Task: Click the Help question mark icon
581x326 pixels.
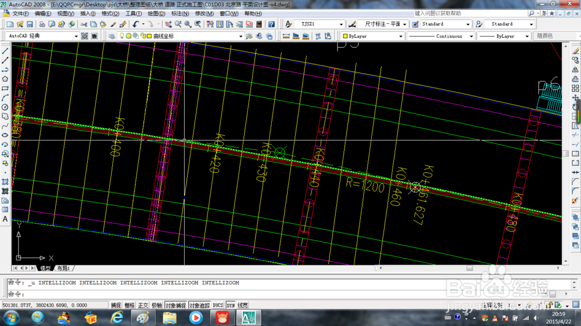Action: 271,24
